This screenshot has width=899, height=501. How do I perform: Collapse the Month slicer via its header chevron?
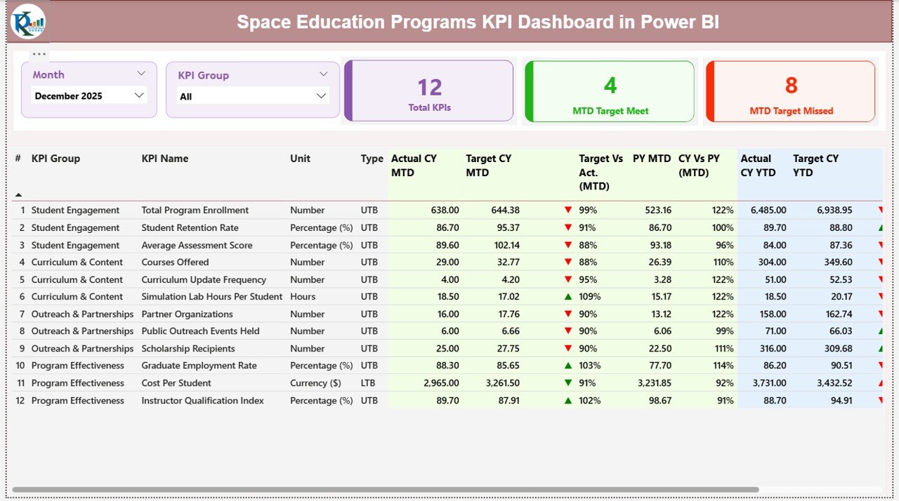pyautogui.click(x=141, y=73)
